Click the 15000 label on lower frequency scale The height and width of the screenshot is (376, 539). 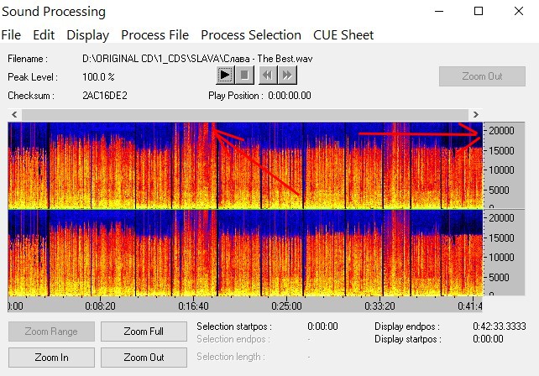coord(501,238)
